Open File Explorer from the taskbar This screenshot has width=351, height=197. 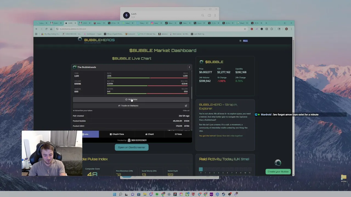coord(145,194)
